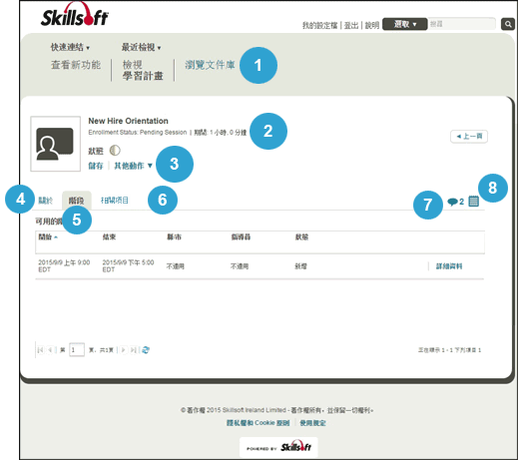Click the 儲存 save link

96,166
